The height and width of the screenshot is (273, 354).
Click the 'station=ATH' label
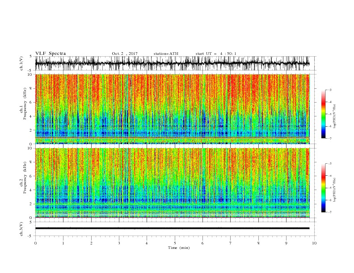pyautogui.click(x=166, y=54)
